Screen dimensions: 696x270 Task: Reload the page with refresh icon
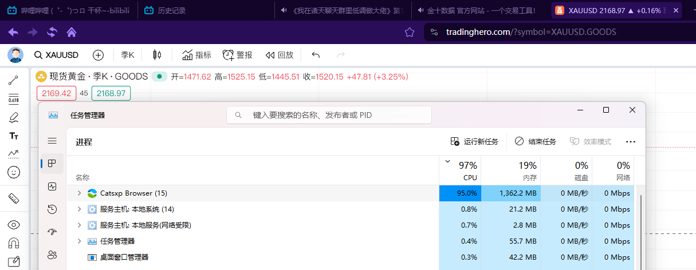pyautogui.click(x=52, y=32)
